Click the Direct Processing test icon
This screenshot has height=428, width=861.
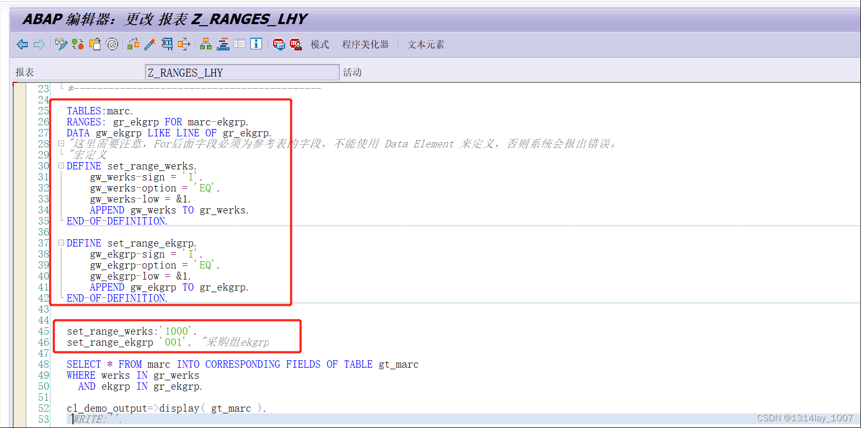[x=167, y=45]
